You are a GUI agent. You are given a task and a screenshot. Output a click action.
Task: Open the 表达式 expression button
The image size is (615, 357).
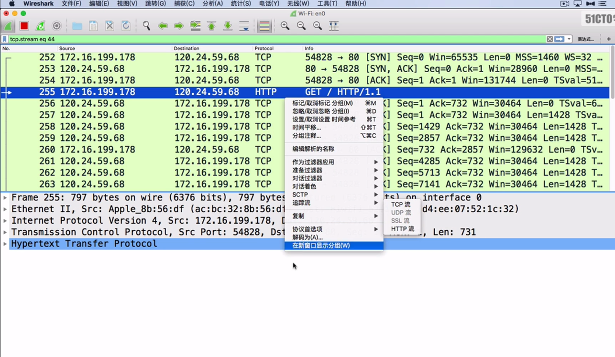point(585,39)
